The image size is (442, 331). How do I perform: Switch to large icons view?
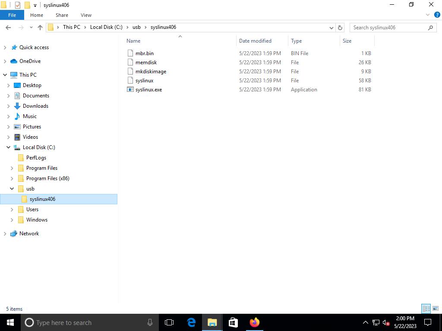436,309
